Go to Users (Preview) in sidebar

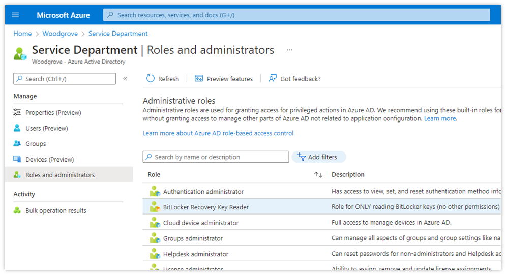pos(46,129)
